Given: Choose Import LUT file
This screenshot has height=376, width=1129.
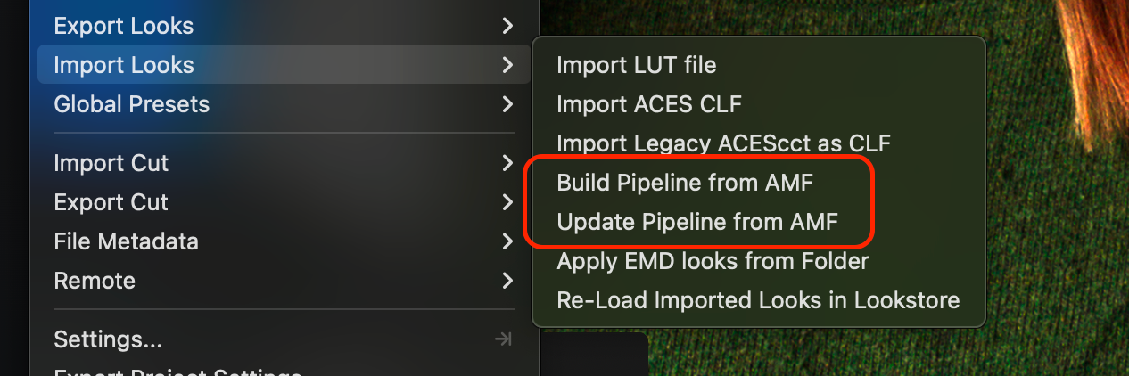Looking at the screenshot, I should (636, 65).
